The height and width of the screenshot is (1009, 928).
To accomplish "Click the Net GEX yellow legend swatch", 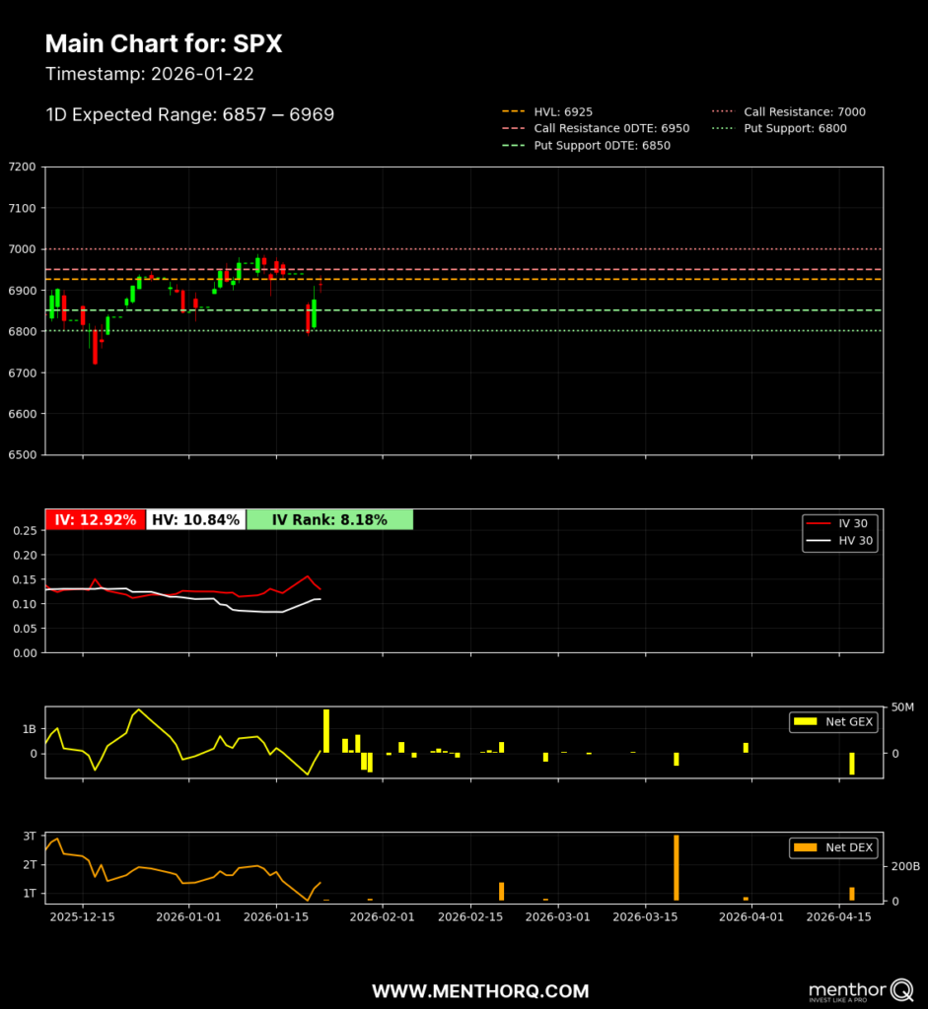I will pyautogui.click(x=807, y=722).
